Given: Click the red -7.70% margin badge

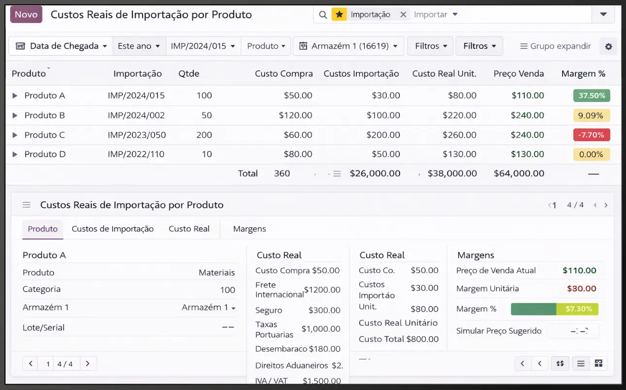Looking at the screenshot, I should click(592, 135).
